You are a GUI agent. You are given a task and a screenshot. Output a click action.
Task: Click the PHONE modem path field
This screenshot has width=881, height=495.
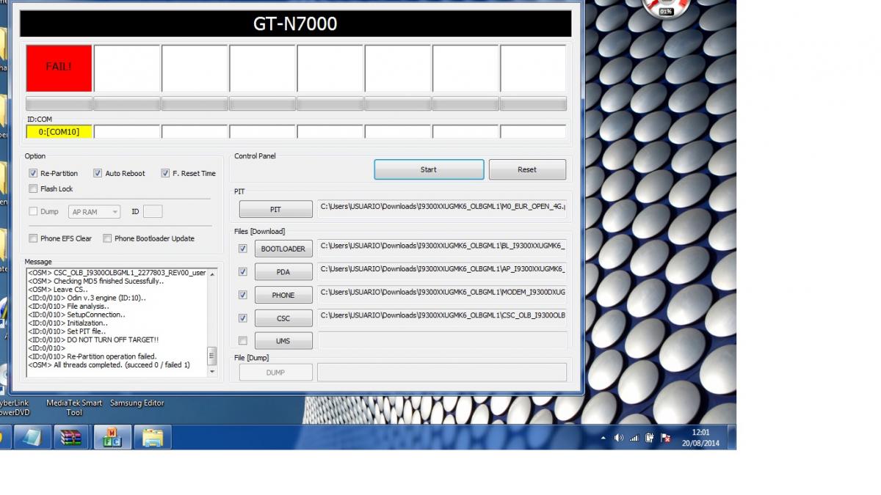[x=442, y=293]
